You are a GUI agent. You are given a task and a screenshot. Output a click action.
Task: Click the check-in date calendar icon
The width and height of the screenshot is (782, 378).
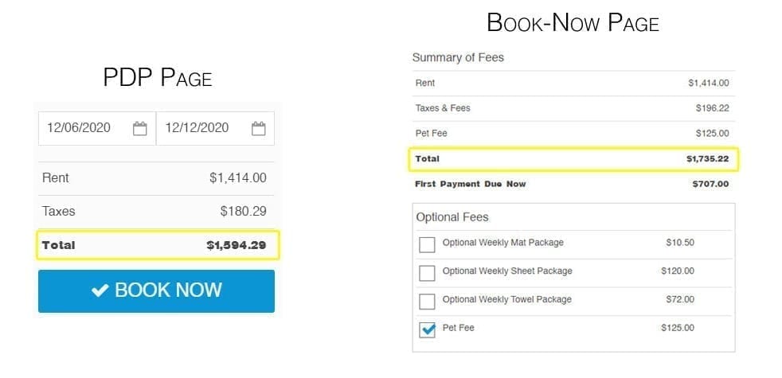[x=139, y=128]
